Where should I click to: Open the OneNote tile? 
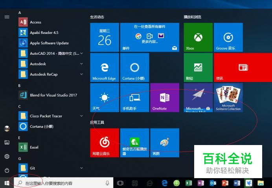click(x=165, y=98)
